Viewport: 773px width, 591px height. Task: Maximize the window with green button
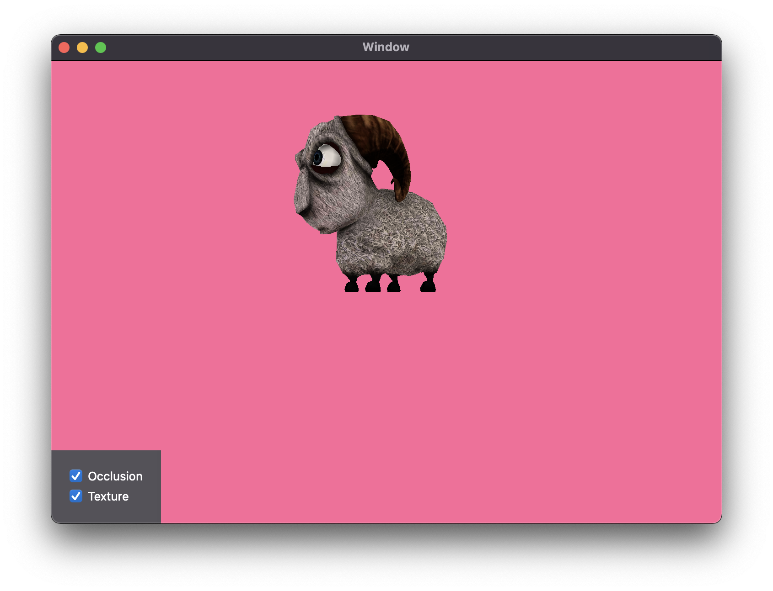point(101,47)
